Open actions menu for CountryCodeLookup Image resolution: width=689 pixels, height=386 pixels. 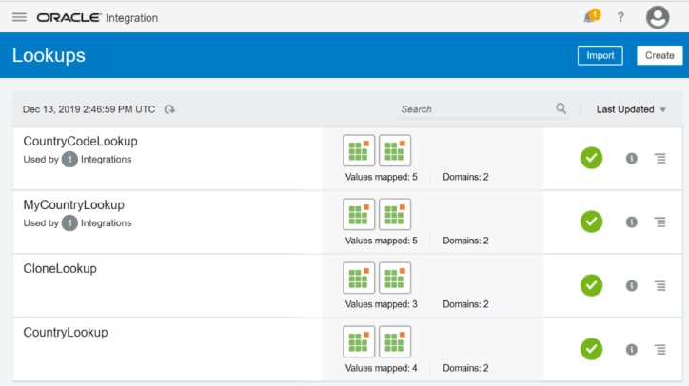(660, 158)
